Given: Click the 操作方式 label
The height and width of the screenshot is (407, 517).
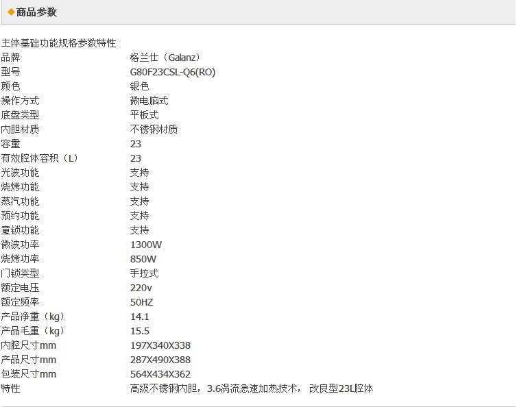Looking at the screenshot, I should (20, 101).
